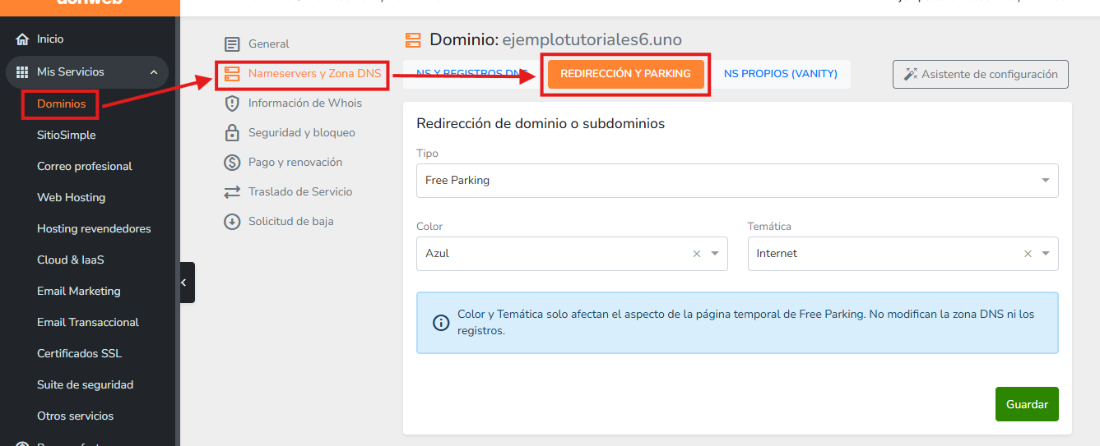Click the padlock icon for Seguridad y bloqueo
The height and width of the screenshot is (446, 1100).
233,133
